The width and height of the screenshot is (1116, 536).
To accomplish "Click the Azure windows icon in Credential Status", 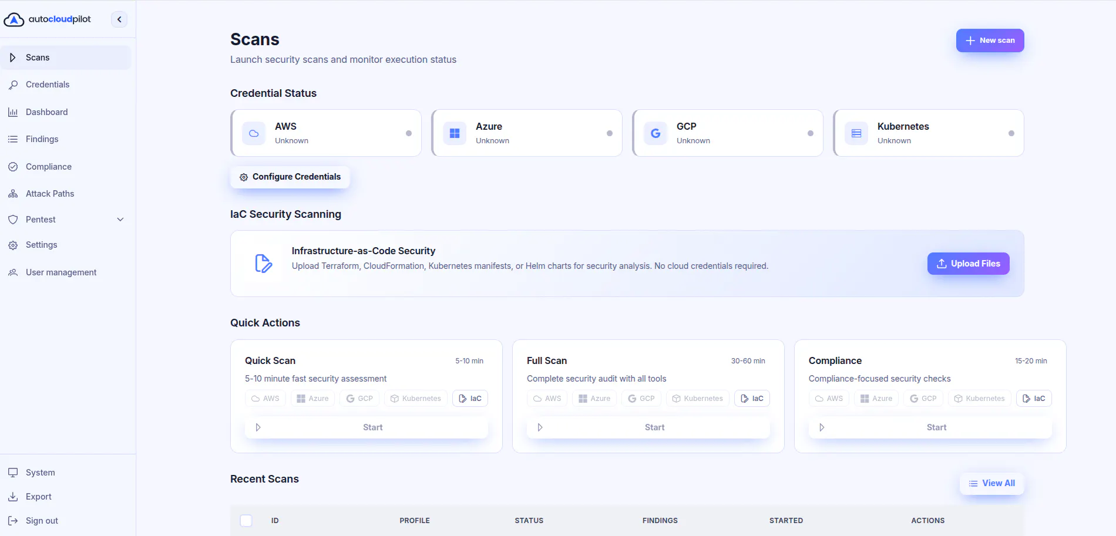I will click(455, 133).
